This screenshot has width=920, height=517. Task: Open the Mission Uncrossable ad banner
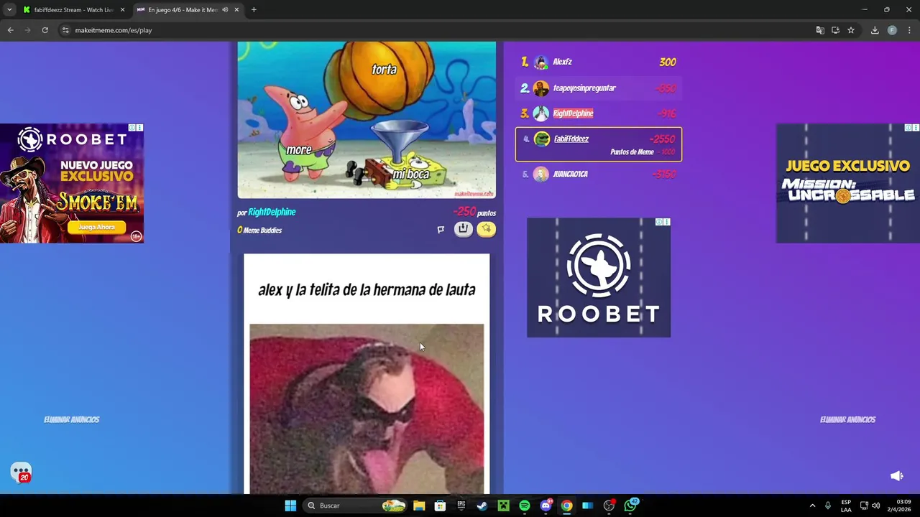tap(848, 183)
